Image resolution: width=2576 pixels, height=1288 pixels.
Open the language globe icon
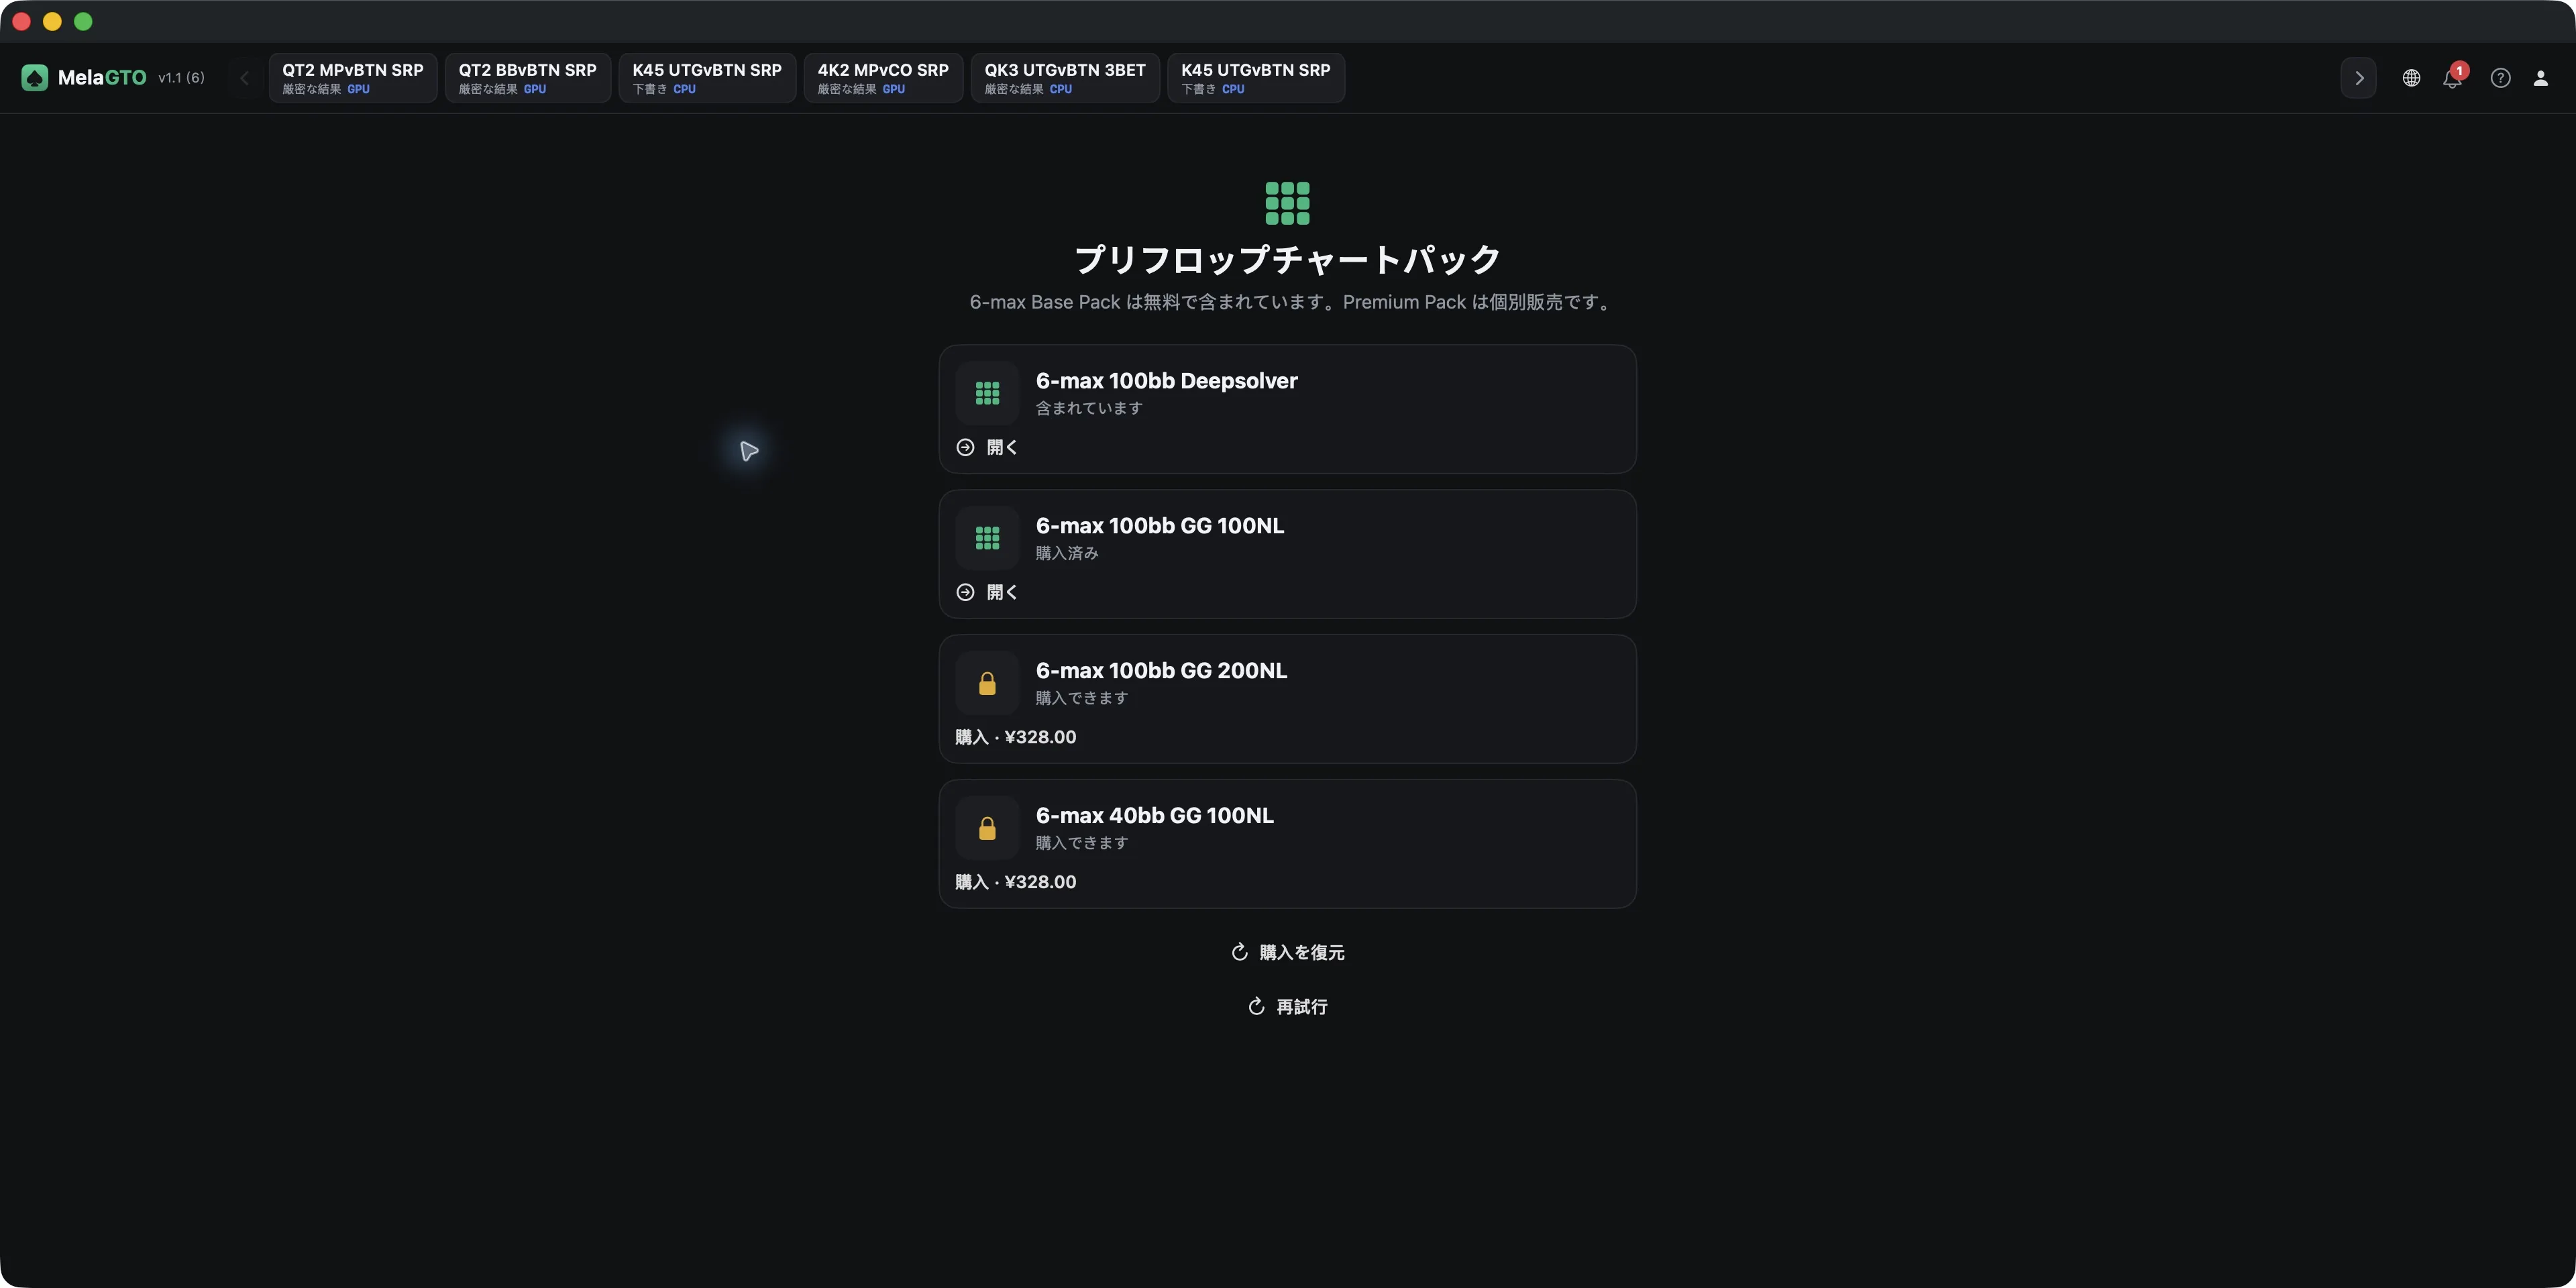[x=2411, y=78]
